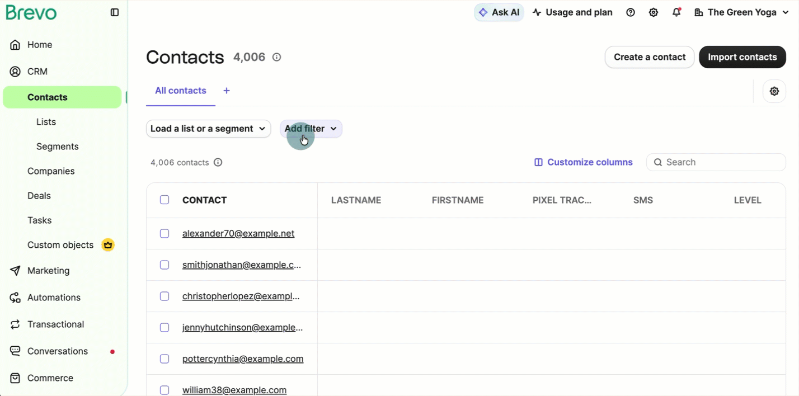The height and width of the screenshot is (396, 799).
Task: Click the LEVEL column header
Action: (748, 200)
